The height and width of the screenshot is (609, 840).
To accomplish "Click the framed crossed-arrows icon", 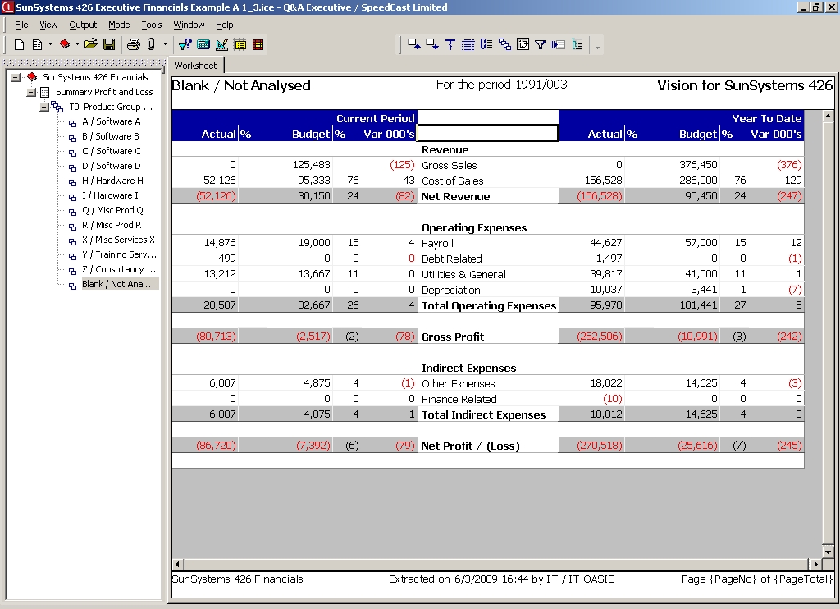I will click(x=523, y=44).
